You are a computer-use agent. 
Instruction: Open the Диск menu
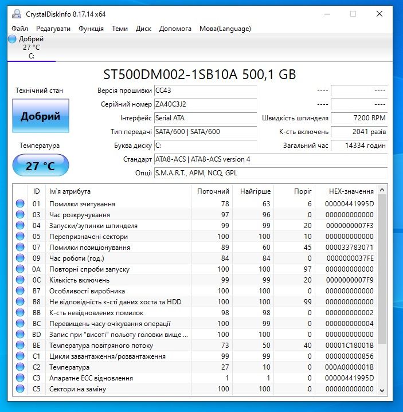(x=143, y=29)
